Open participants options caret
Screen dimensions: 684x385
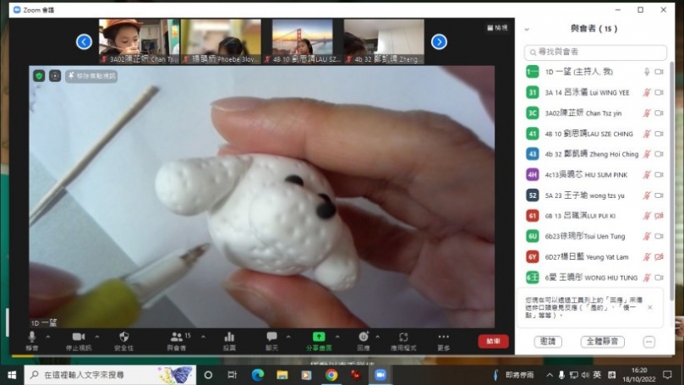pos(203,337)
